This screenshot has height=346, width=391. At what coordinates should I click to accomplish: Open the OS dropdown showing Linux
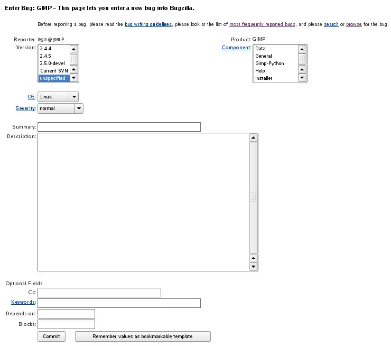tap(58, 97)
